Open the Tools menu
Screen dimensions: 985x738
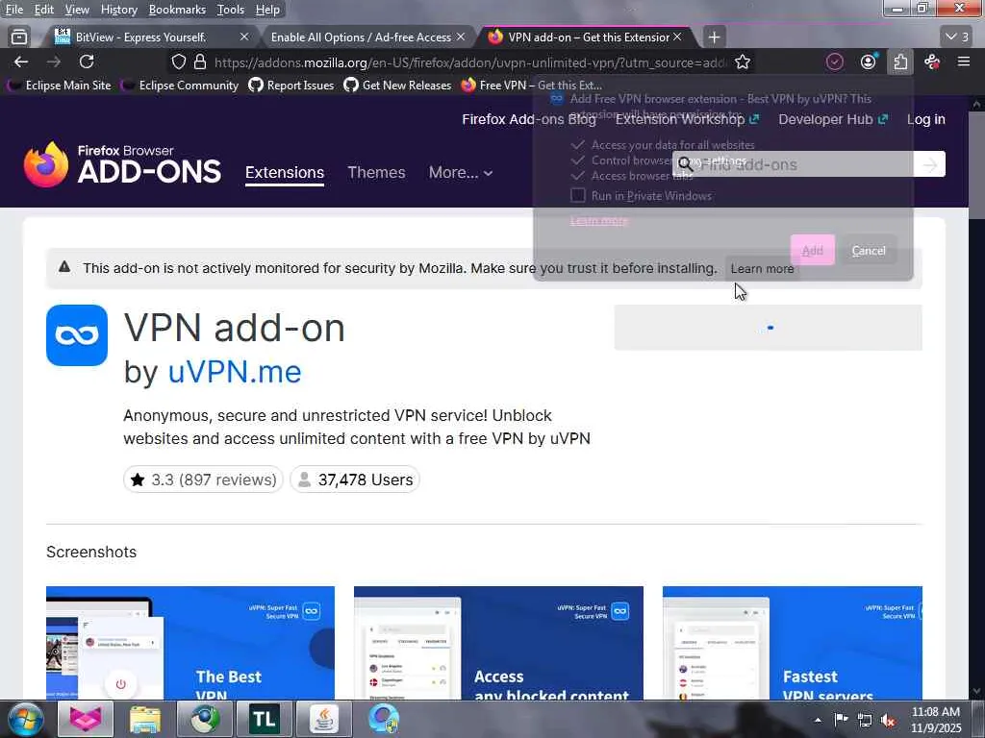tap(231, 10)
